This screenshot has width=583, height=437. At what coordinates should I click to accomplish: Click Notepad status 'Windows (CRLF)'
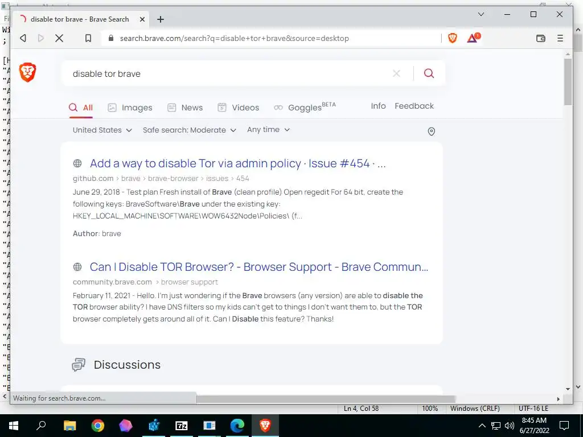point(475,409)
